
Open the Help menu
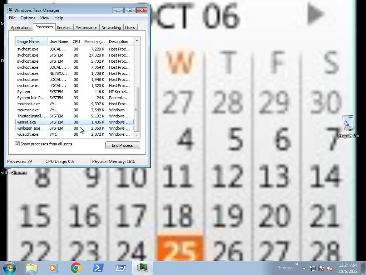59,18
